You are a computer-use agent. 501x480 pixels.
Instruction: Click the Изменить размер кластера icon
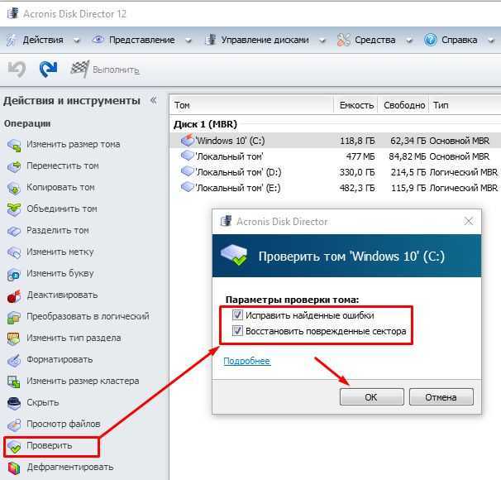coord(14,382)
